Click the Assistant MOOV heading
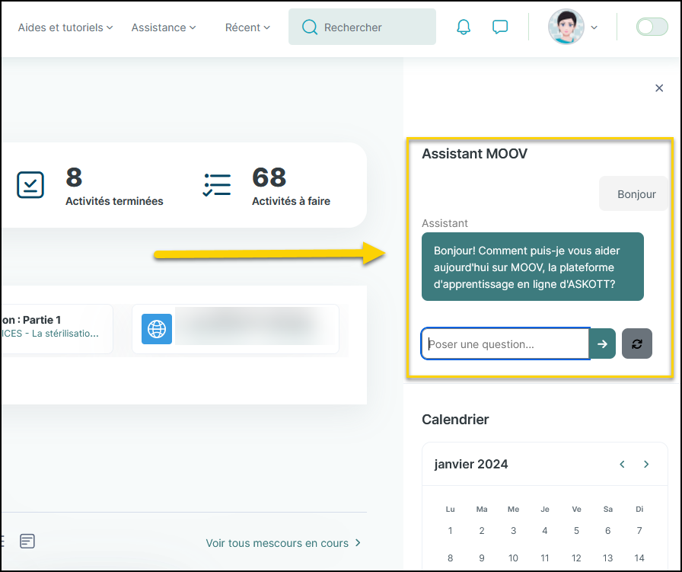682x572 pixels. click(x=474, y=154)
